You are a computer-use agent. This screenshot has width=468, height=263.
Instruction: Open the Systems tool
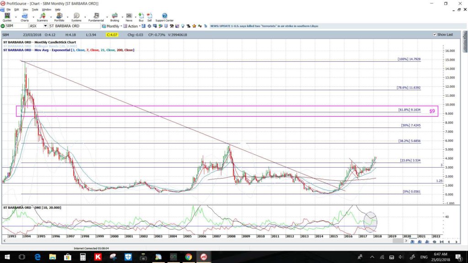pyautogui.click(x=76, y=17)
